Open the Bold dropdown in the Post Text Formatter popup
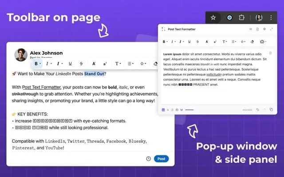 pos(165,42)
